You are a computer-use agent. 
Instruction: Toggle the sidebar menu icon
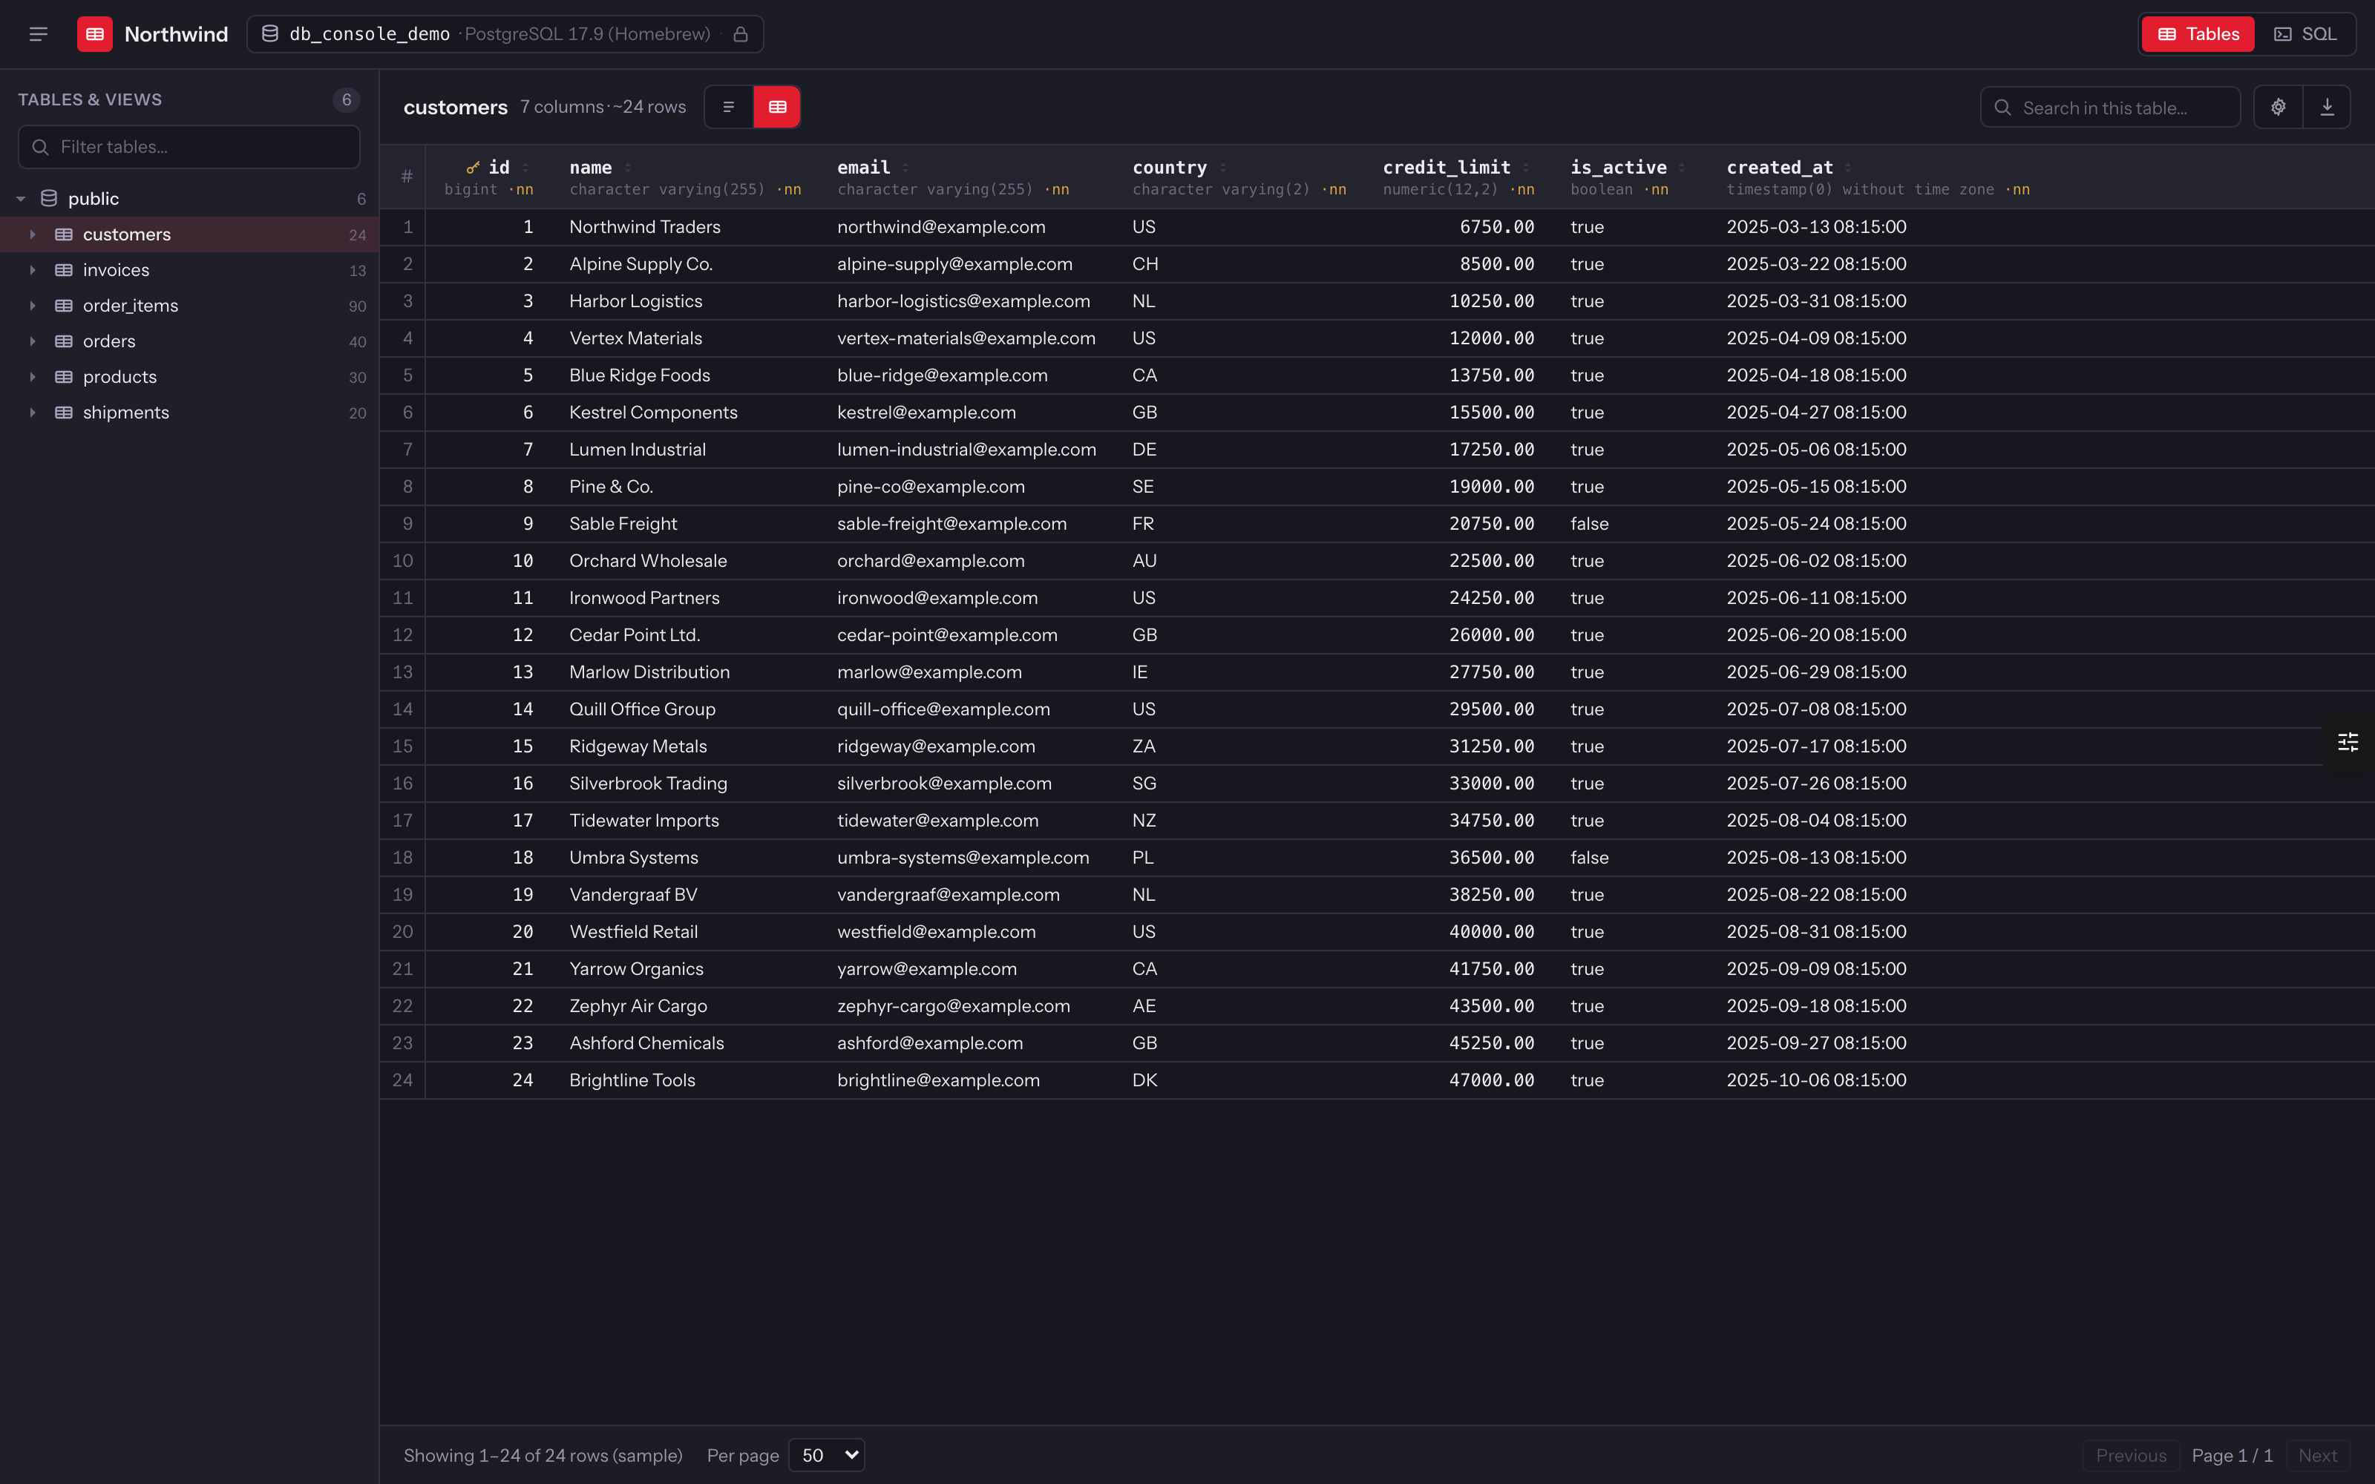39,34
